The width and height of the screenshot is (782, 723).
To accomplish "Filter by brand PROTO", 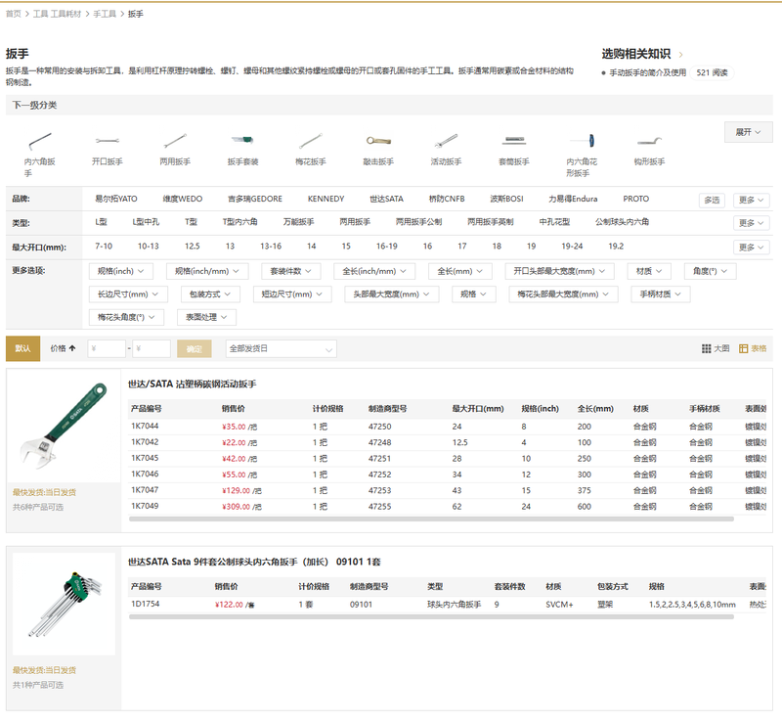I will coord(636,199).
